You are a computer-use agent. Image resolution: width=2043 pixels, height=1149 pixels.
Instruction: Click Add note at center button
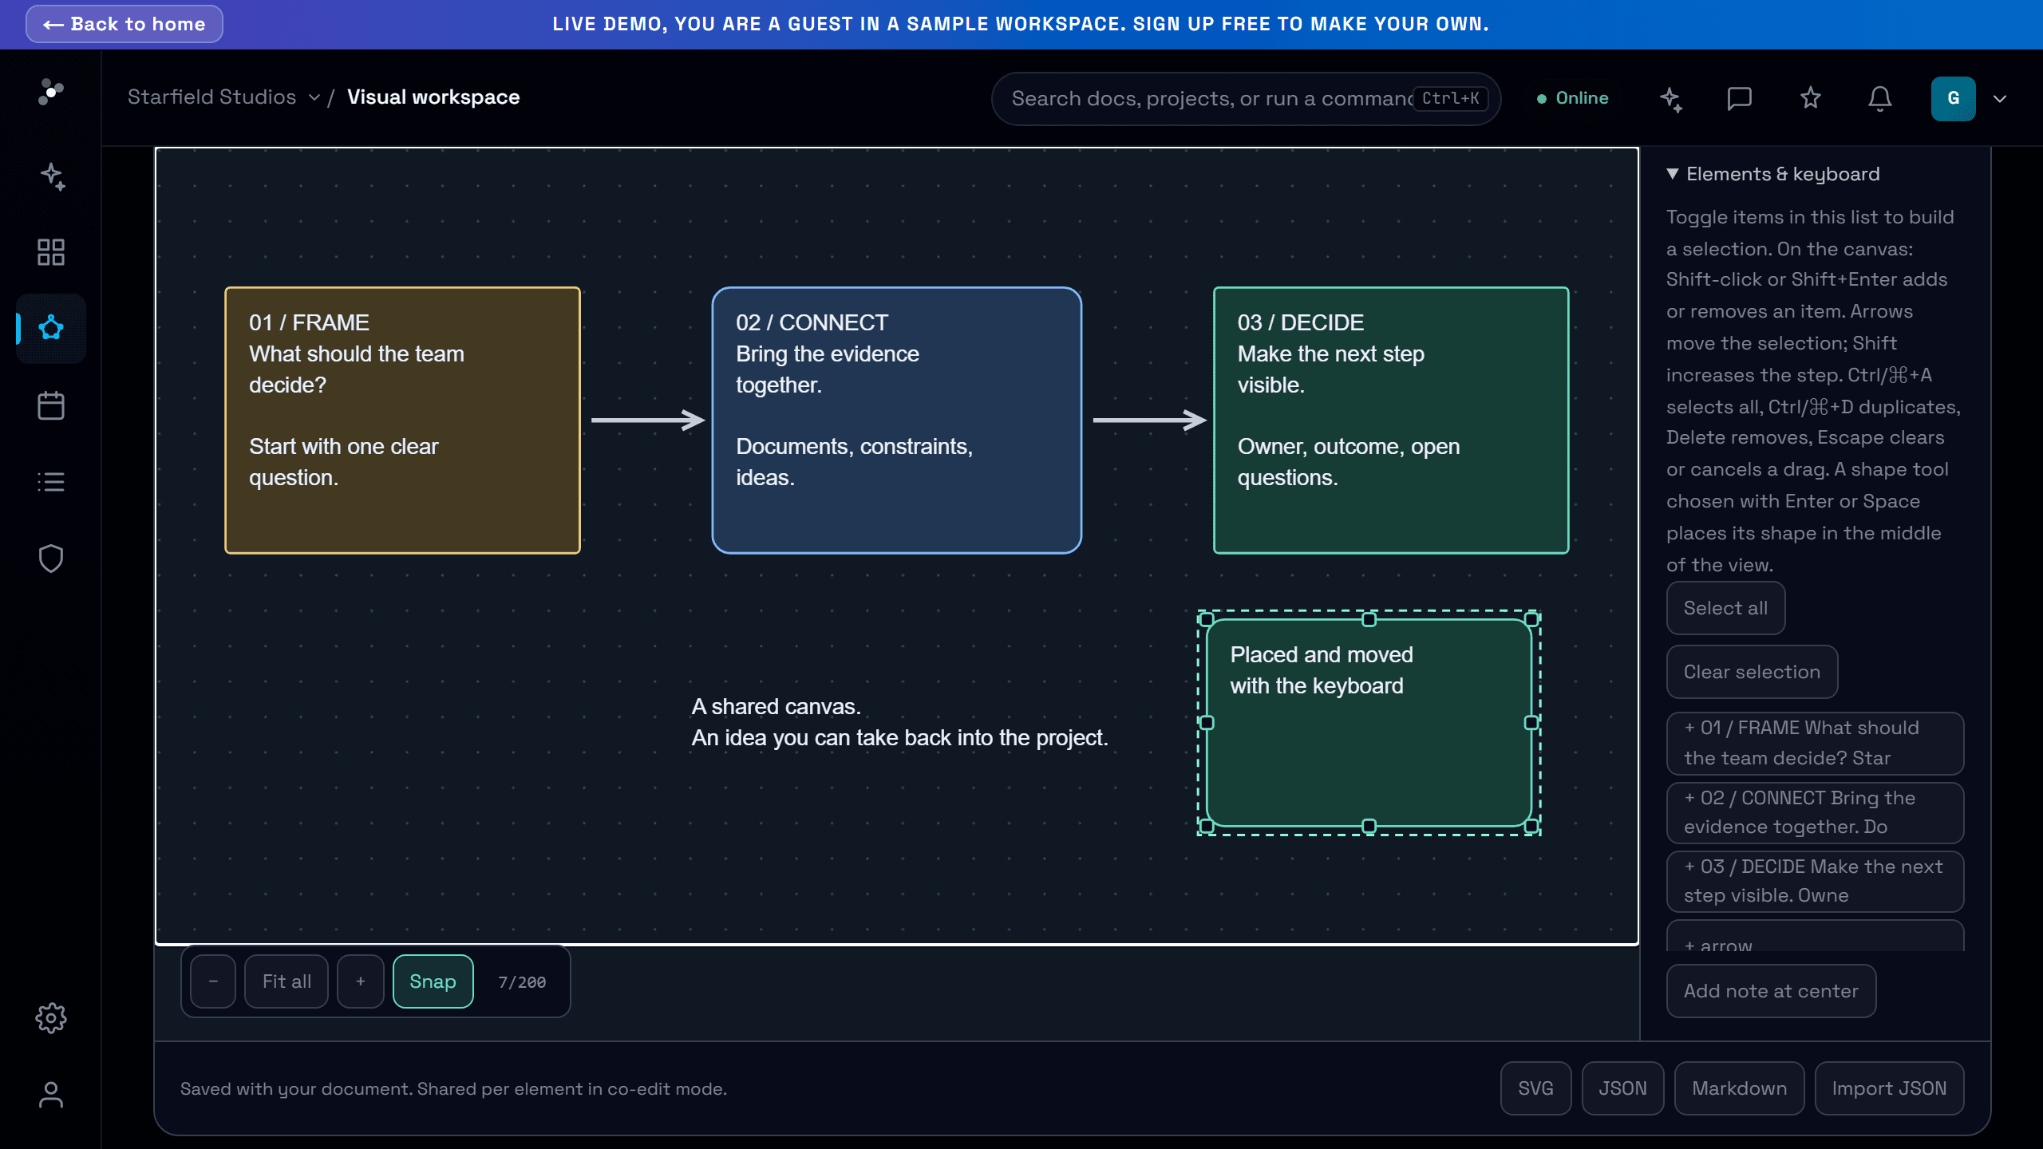tap(1771, 991)
